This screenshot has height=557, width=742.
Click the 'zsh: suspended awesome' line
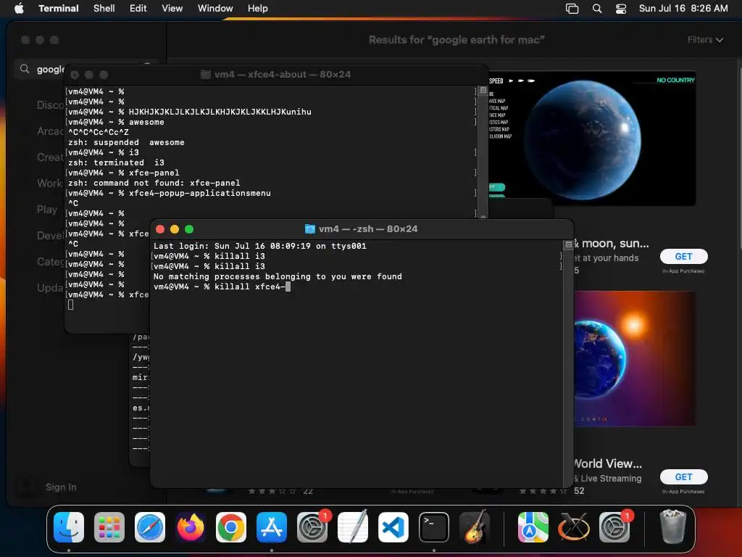(126, 142)
